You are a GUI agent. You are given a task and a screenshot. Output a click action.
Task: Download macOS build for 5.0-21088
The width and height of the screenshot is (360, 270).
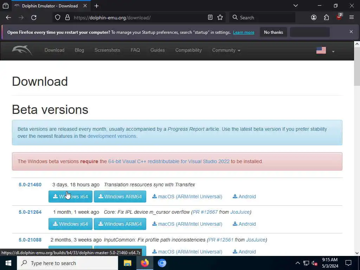(187, 252)
